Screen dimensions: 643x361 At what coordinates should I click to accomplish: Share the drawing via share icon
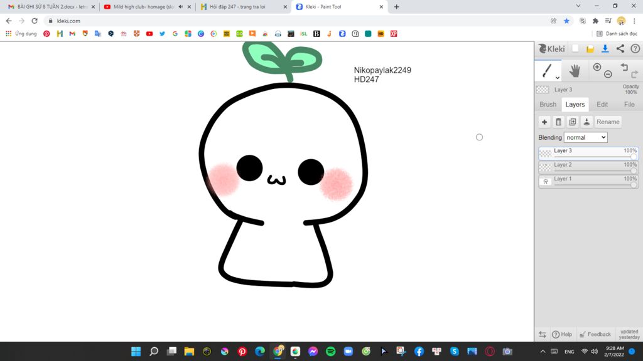(620, 49)
